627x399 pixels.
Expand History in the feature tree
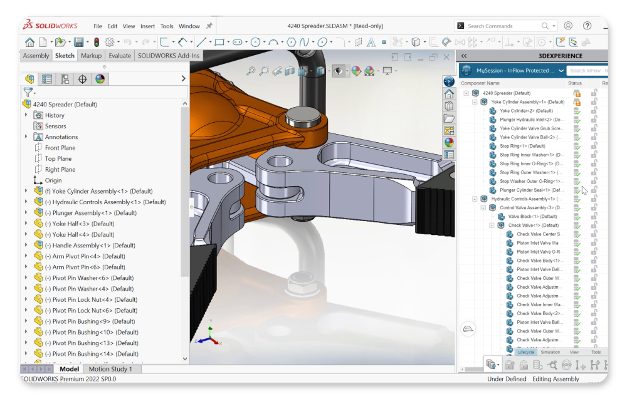[26, 115]
